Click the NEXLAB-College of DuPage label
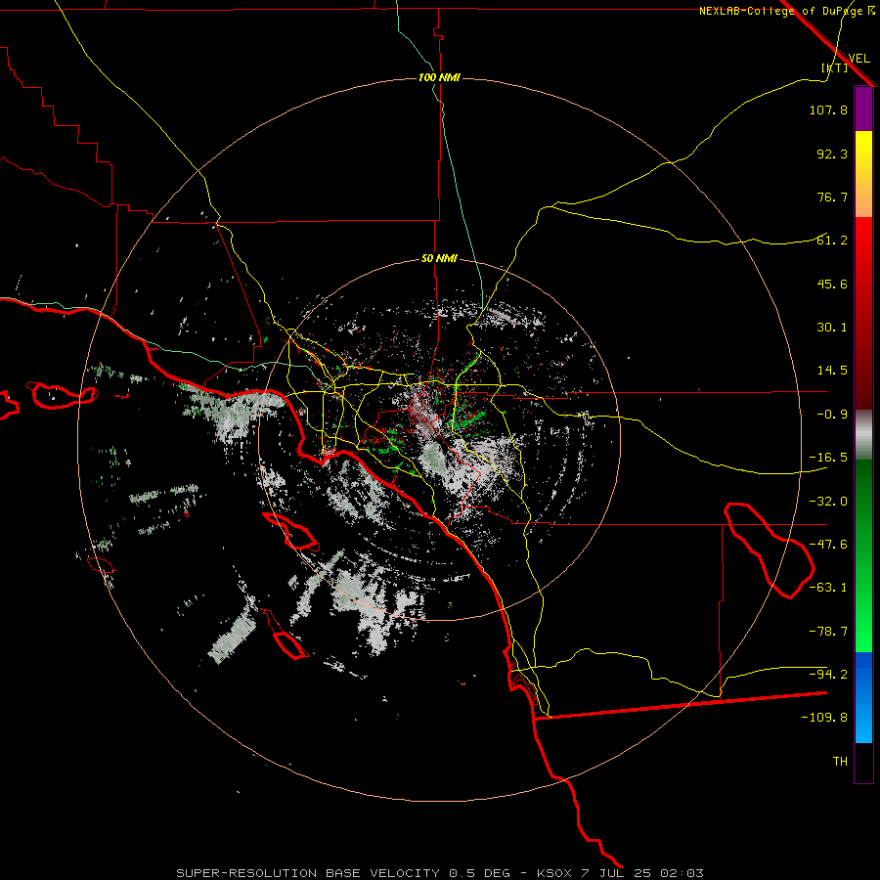 (x=786, y=11)
